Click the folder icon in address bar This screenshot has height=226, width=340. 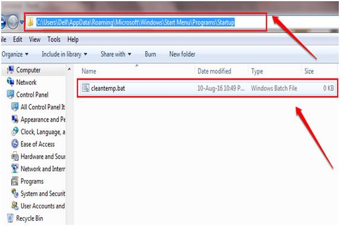point(30,22)
